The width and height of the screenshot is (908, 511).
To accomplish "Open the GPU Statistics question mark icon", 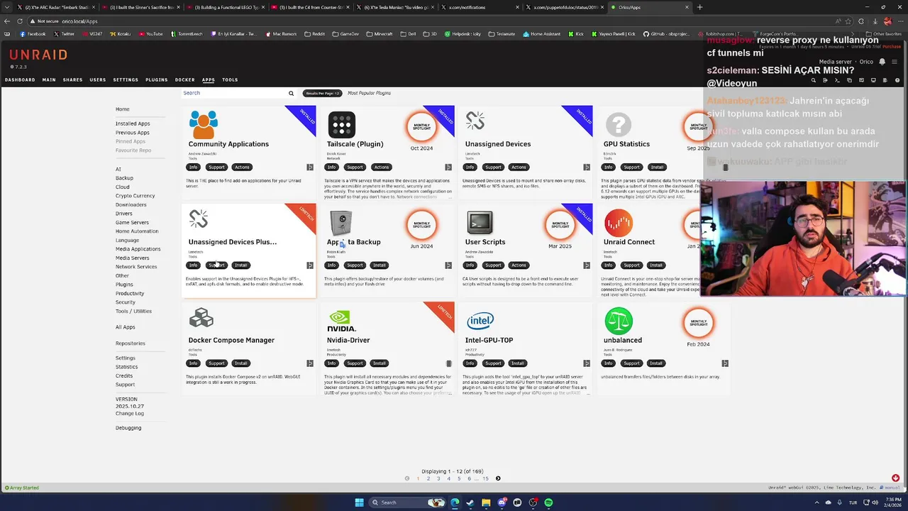I will (x=618, y=125).
